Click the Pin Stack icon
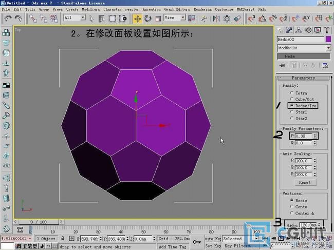The height and width of the screenshot is (250, 334). click(x=283, y=65)
